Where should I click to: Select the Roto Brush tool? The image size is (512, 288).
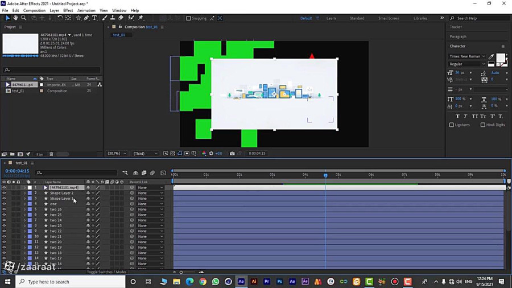131,18
